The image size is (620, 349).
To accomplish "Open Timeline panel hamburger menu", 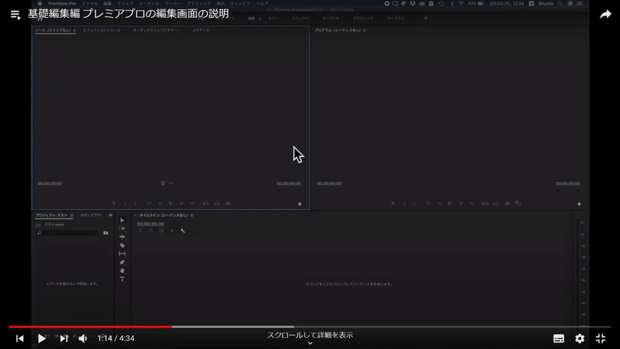I will point(192,215).
